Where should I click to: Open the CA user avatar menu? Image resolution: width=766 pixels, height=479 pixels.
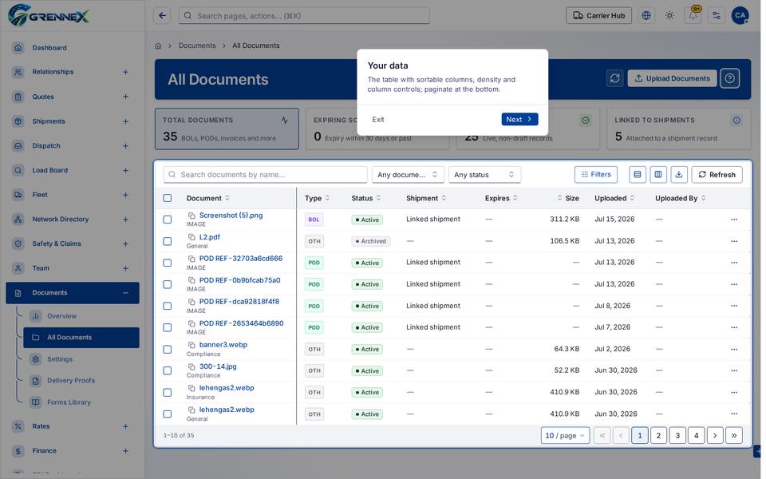click(740, 16)
